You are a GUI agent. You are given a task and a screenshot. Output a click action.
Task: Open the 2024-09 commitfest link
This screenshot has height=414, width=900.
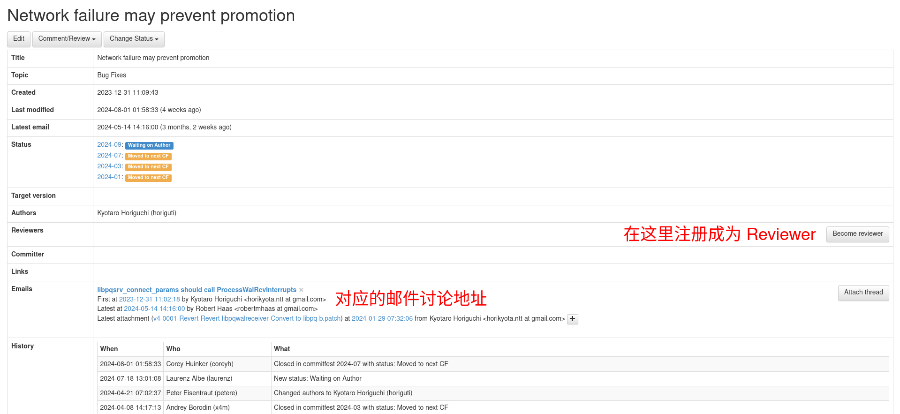[109, 145]
